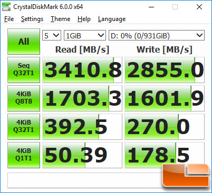Screen dimensions: 212x193
Task: Open the Theme menu
Action: (x=61, y=19)
